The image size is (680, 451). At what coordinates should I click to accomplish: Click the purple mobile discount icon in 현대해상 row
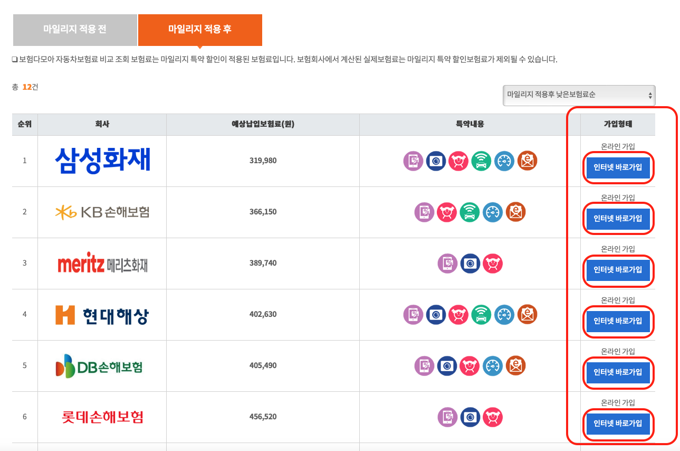414,315
